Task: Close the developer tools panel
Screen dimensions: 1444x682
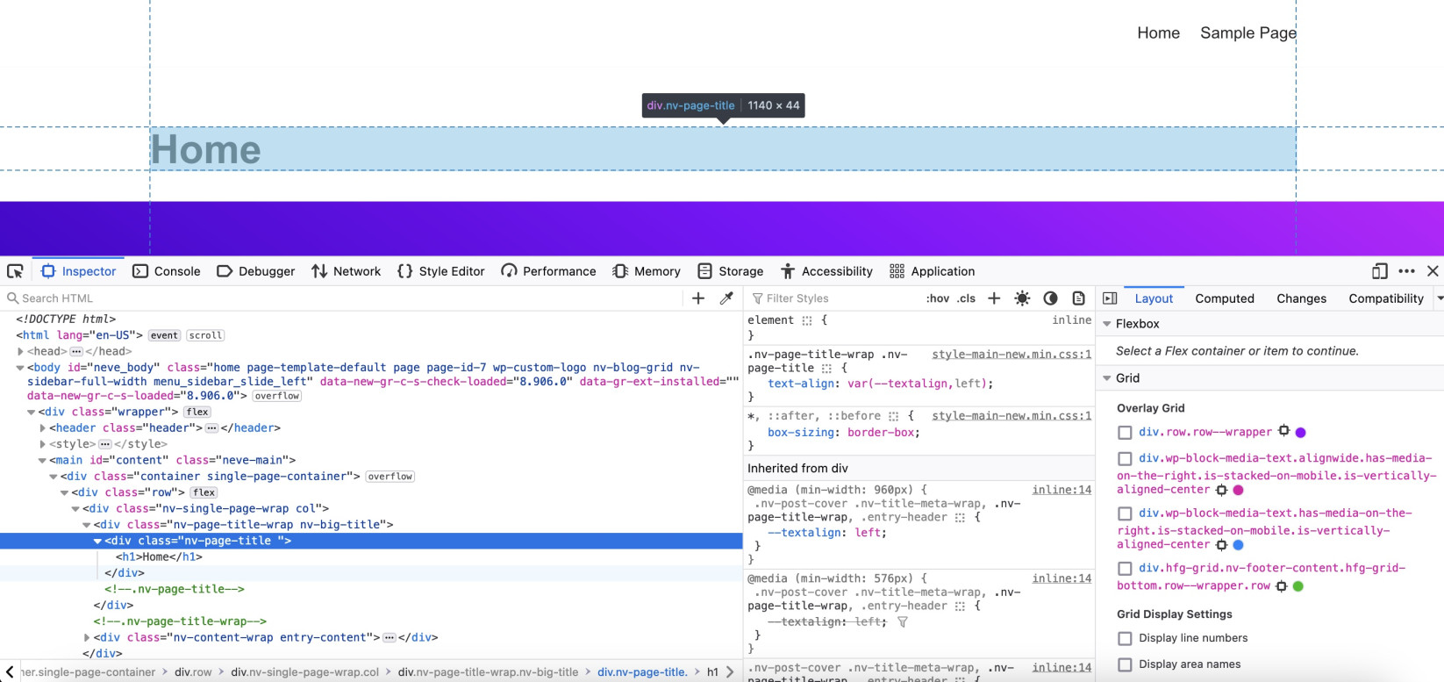Action: (1433, 271)
